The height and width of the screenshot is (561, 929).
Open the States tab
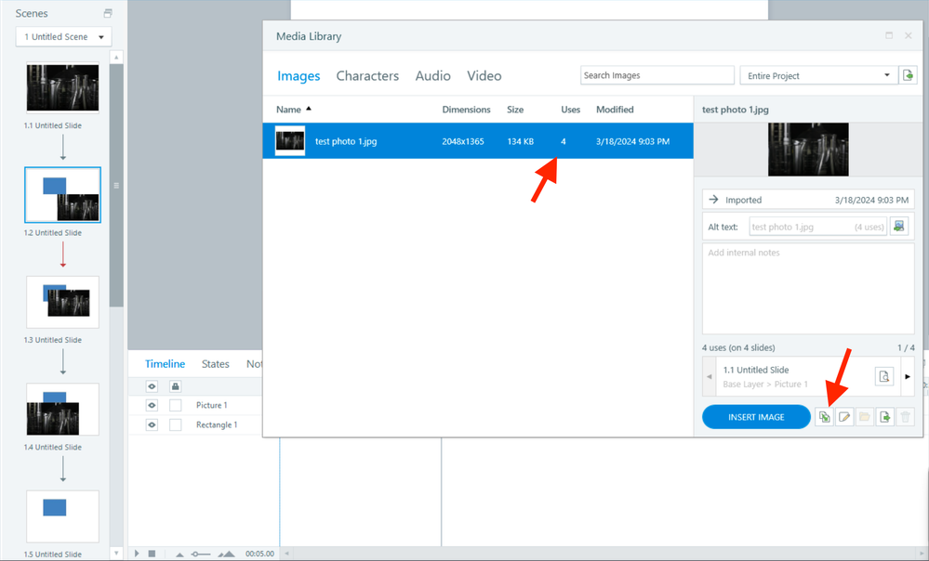coord(215,364)
